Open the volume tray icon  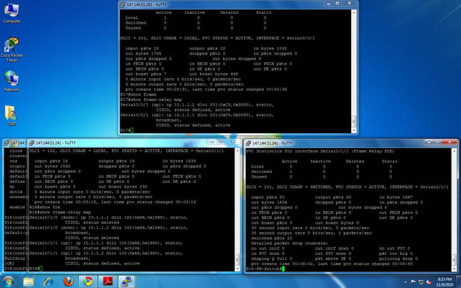point(429,282)
